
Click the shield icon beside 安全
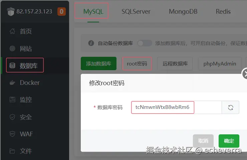[x=12, y=117]
